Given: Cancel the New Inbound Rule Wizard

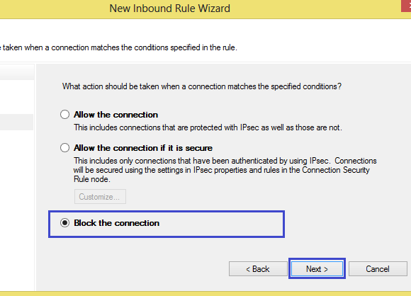Looking at the screenshot, I should tap(378, 269).
